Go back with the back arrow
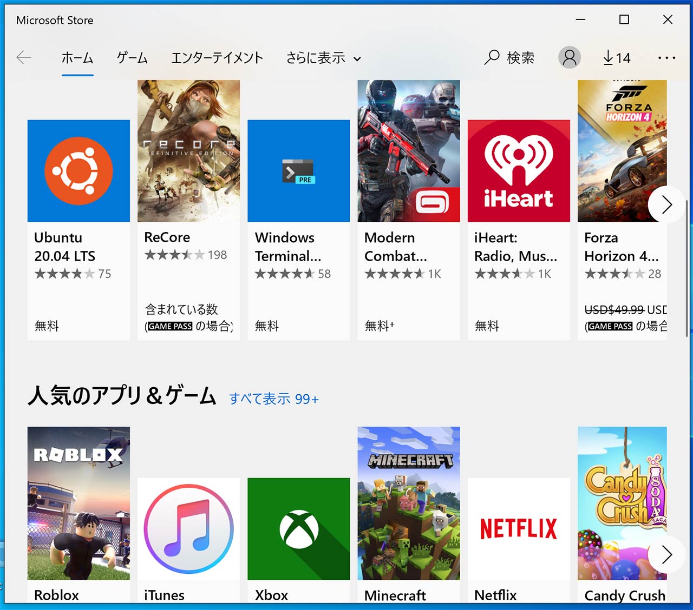 coord(24,57)
